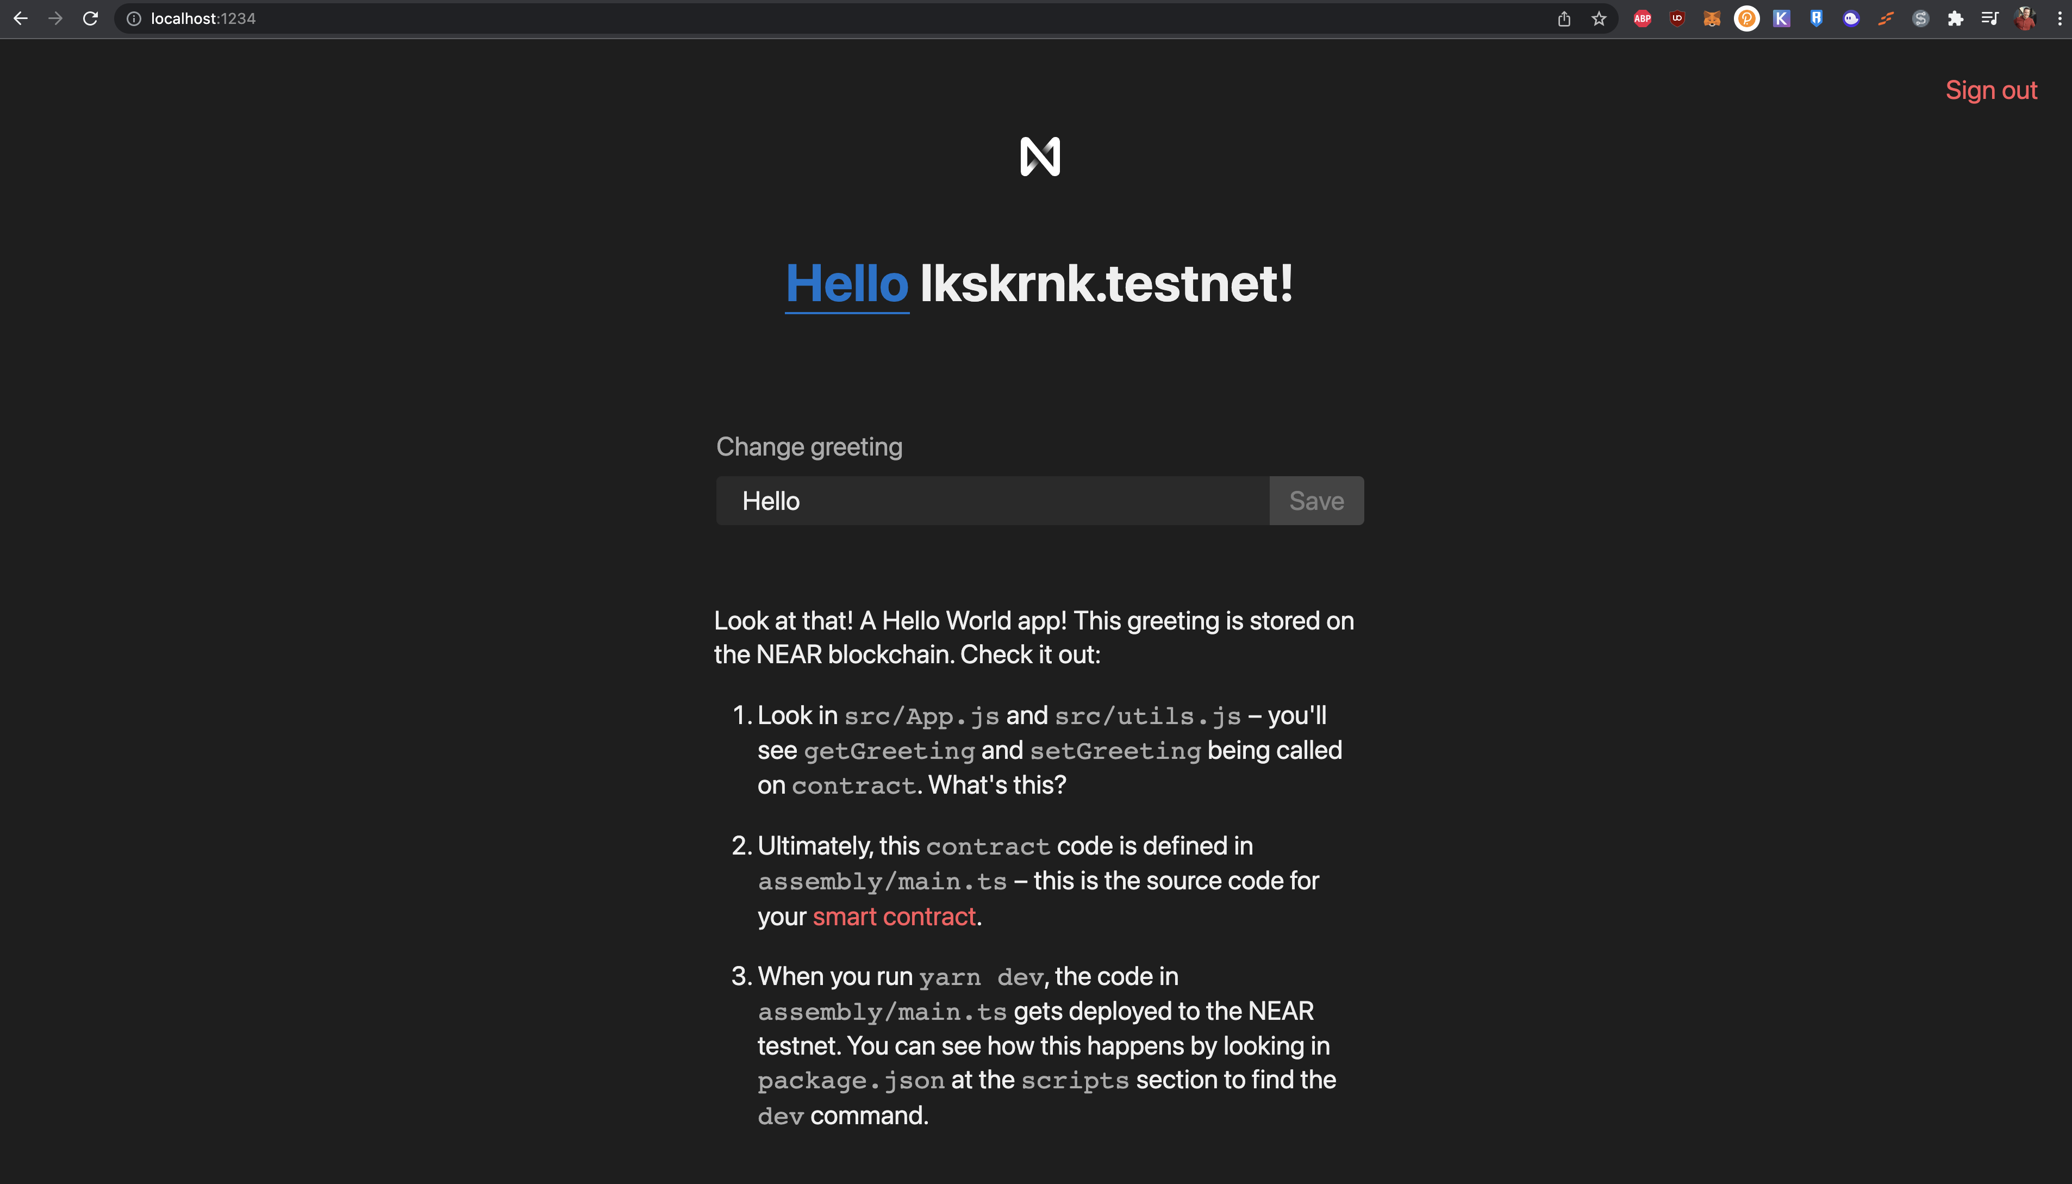
Task: Open the Adblock Plus extension
Action: 1642,18
